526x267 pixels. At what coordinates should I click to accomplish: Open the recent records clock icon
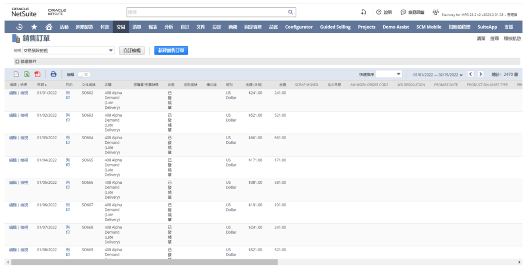pos(20,27)
